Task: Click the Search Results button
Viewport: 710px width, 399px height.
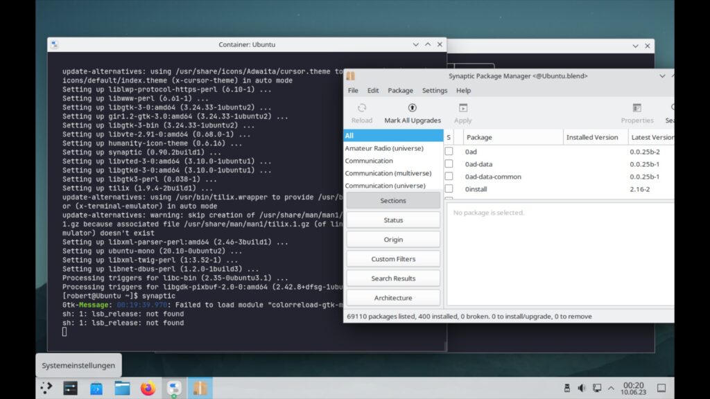Action: [x=393, y=278]
